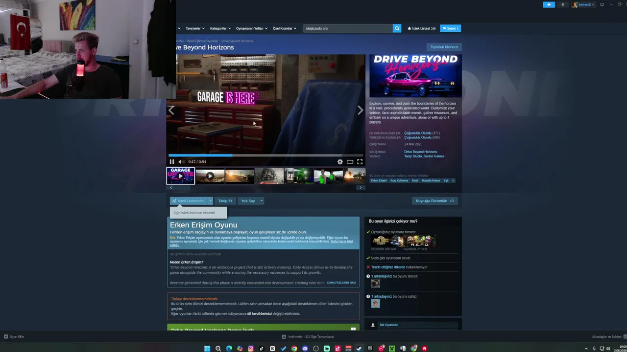Seek on the trailer progress bar
Image resolution: width=627 pixels, height=352 pixels.
[x=266, y=155]
